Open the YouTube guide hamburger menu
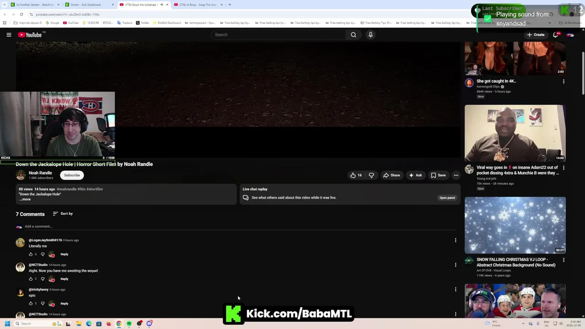The height and width of the screenshot is (329, 585). tap(9, 35)
